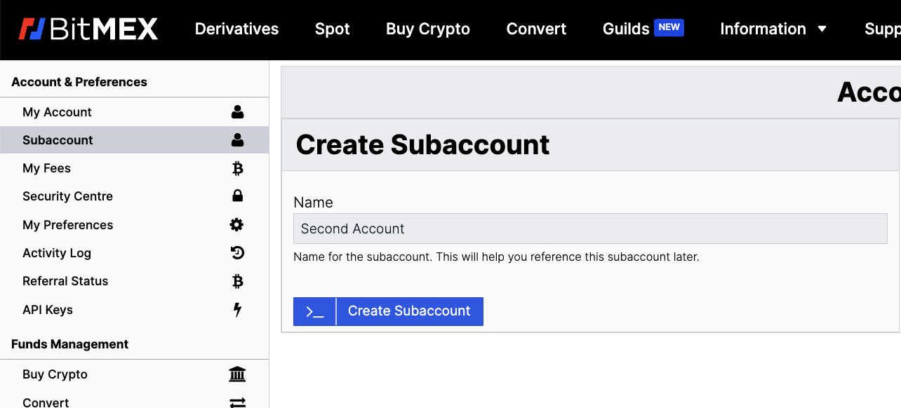Click the person icon beside My Account

(237, 111)
